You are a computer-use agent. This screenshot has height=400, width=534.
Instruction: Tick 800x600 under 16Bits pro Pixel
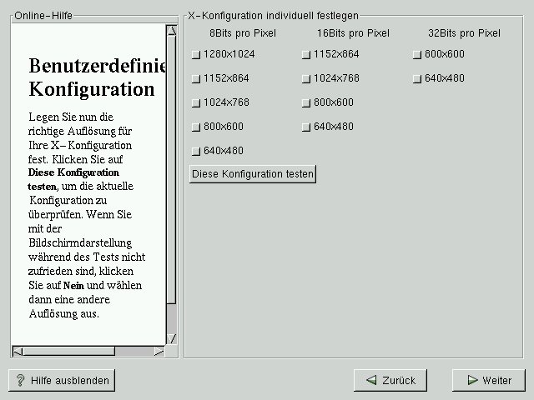306,103
